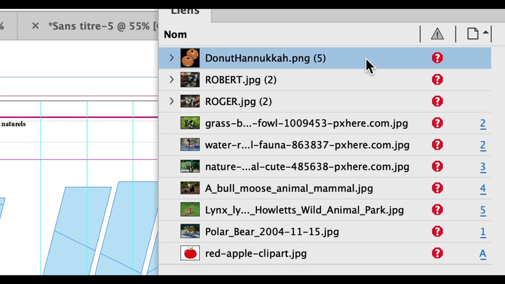Viewport: 505px width, 284px height.
Task: Click missing link icon for ROBERT.jpg
Action: (437, 80)
